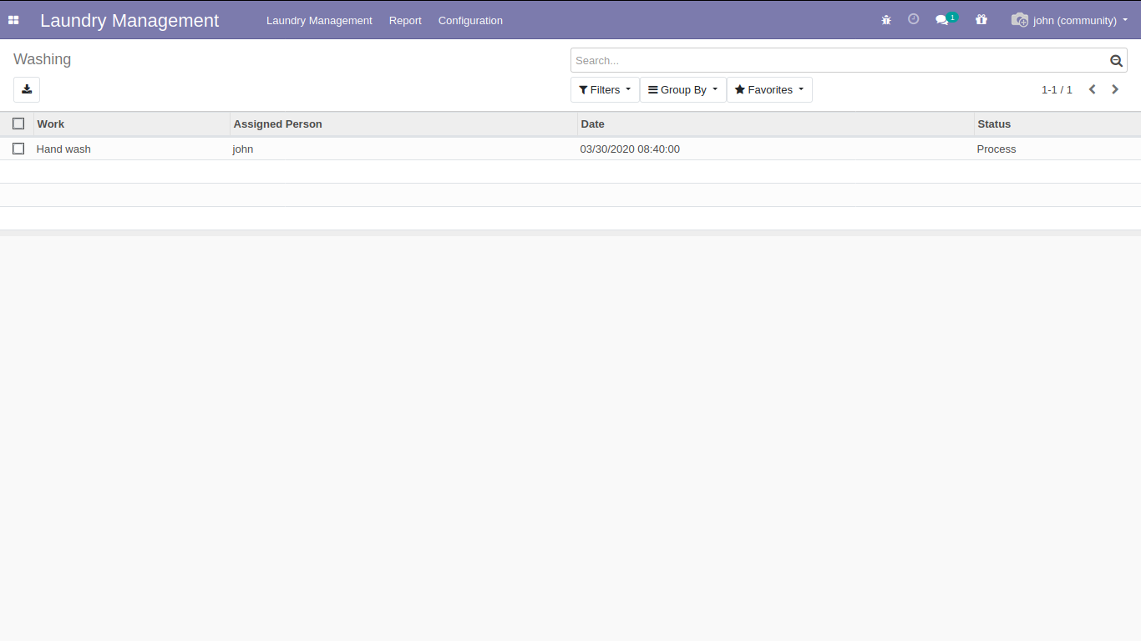Screen dimensions: 1141x641
Task: Sort by Work column header
Action: coord(132,124)
